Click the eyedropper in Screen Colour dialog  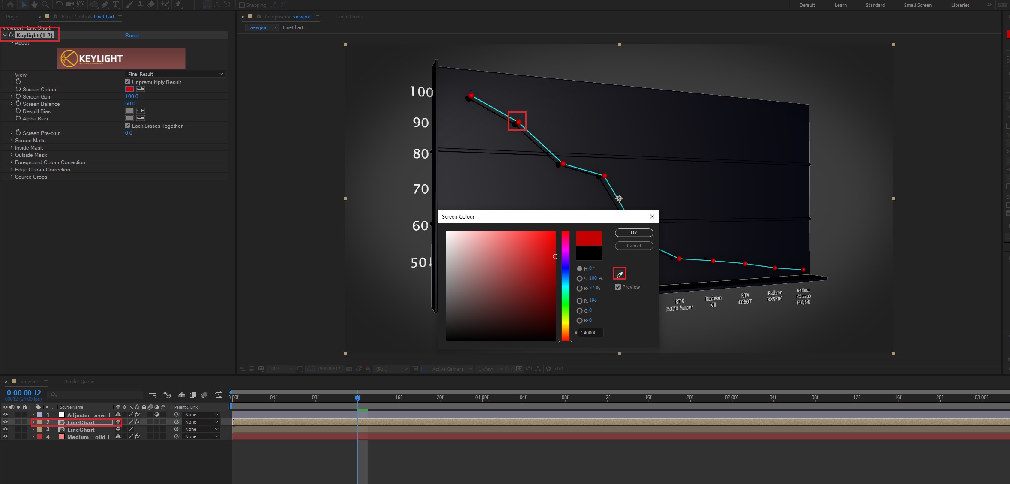point(619,274)
